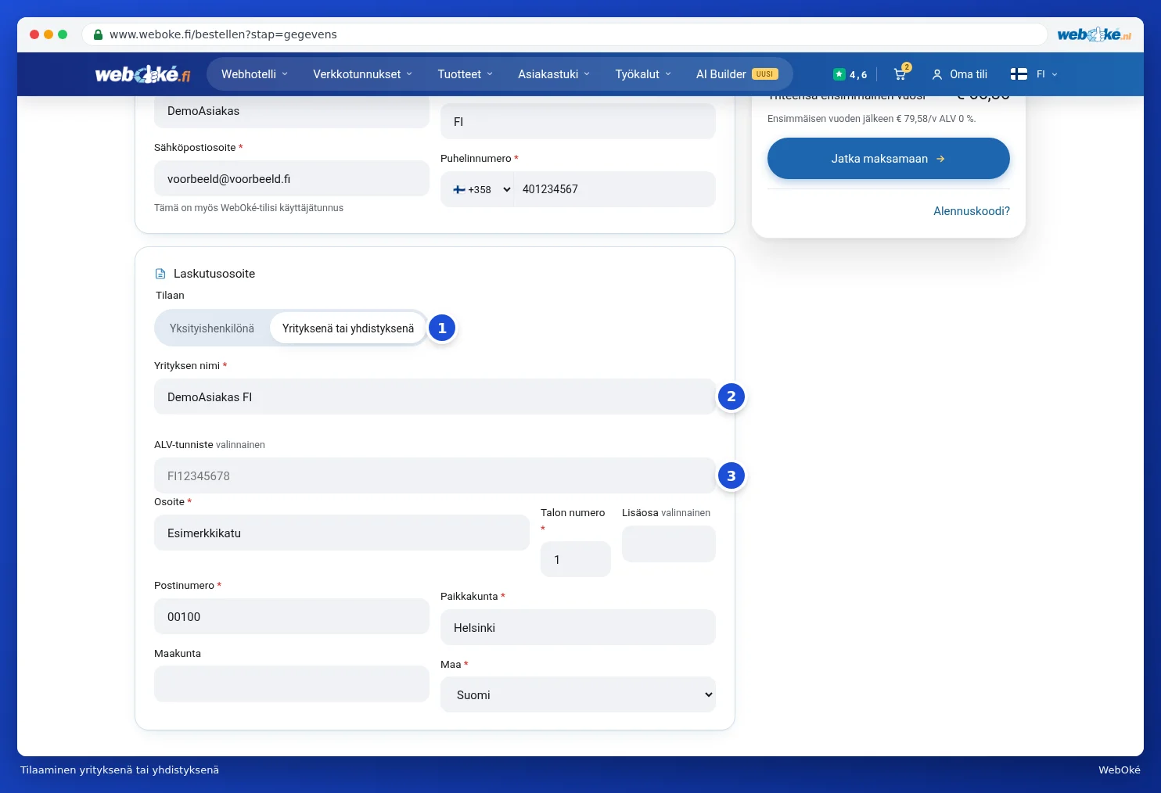The width and height of the screenshot is (1161, 793).
Task: Open the Webhotelli menu
Action: click(255, 74)
